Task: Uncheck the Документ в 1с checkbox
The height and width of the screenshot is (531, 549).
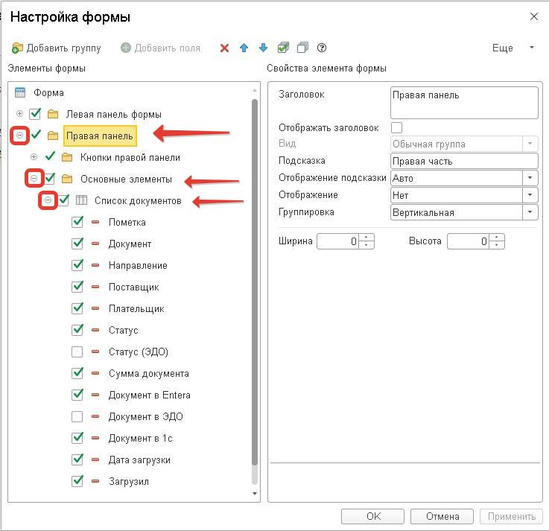Action: [x=77, y=438]
